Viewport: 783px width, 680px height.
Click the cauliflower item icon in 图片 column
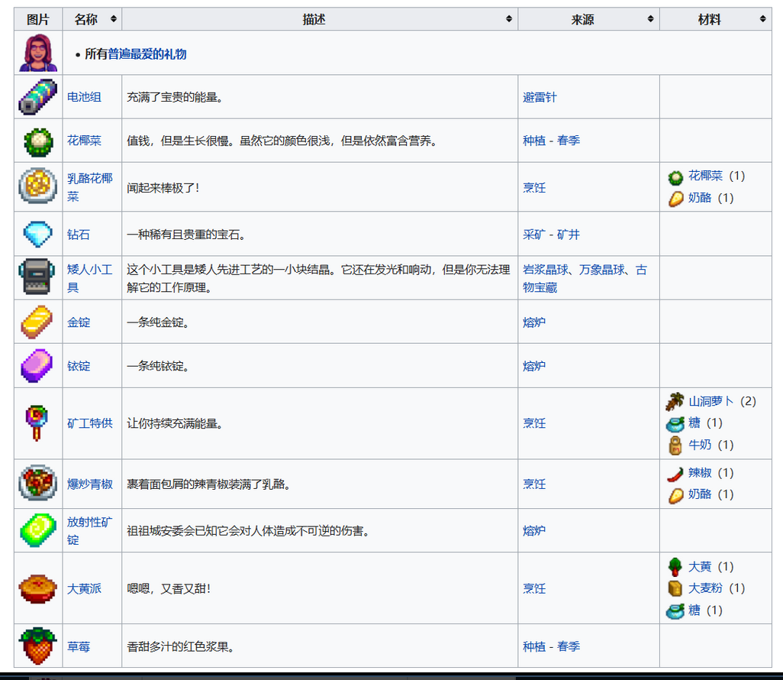38,141
